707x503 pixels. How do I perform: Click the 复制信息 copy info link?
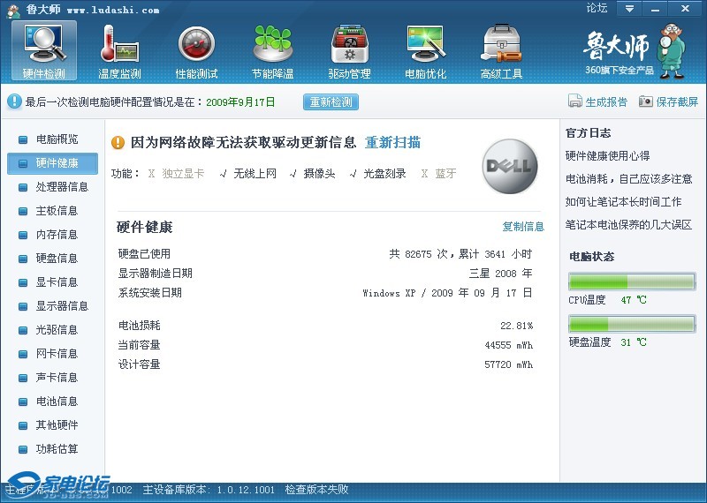tap(523, 227)
